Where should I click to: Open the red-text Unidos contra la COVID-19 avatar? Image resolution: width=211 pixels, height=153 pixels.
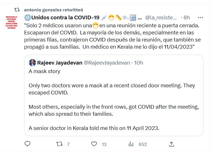pyautogui.click(x=12, y=22)
